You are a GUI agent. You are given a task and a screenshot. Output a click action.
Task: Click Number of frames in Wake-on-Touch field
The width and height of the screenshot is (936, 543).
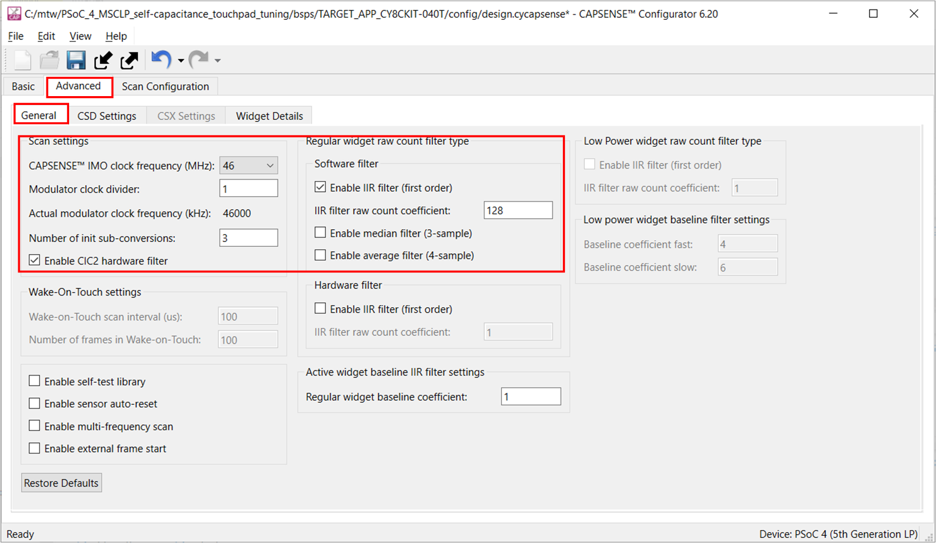tap(248, 340)
